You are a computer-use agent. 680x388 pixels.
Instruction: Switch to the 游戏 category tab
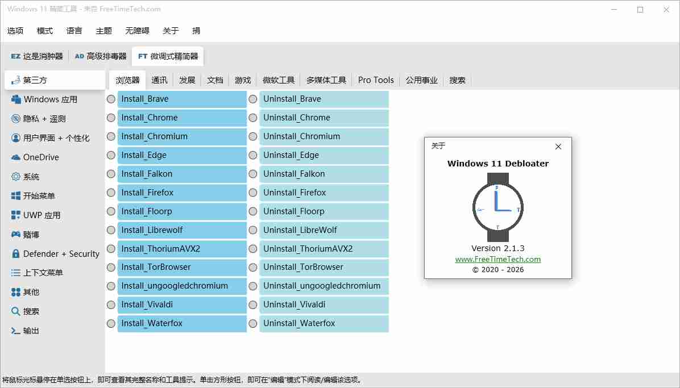[x=242, y=80]
